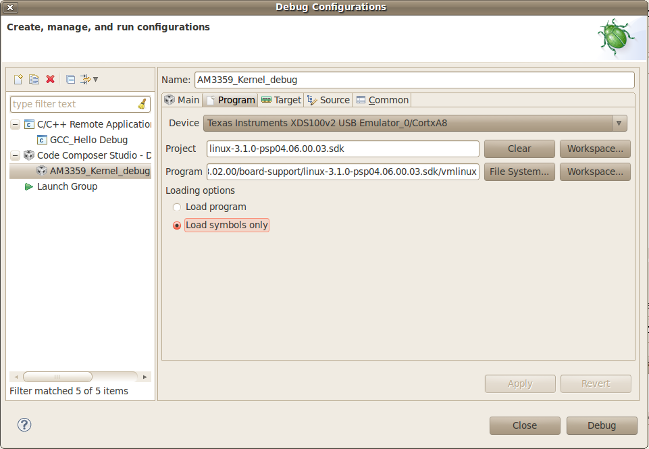Click left arrow of tree scrollbar
This screenshot has width=649, height=449.
17,377
